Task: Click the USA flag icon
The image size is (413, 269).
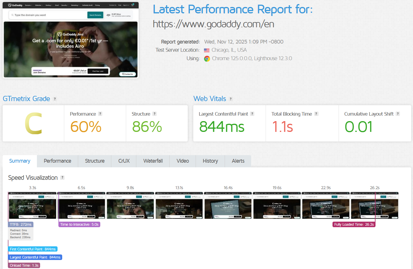Action: click(207, 50)
